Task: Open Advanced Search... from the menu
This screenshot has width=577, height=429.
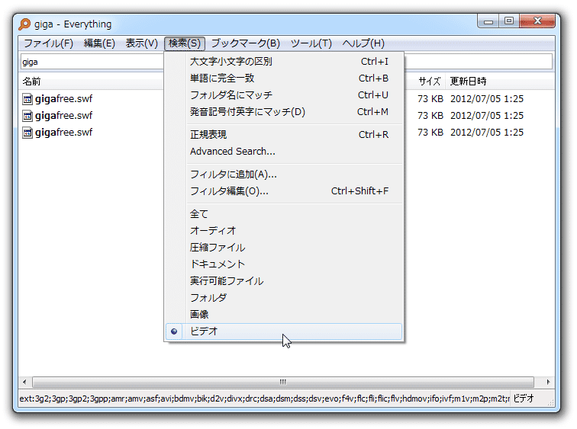Action: [232, 152]
